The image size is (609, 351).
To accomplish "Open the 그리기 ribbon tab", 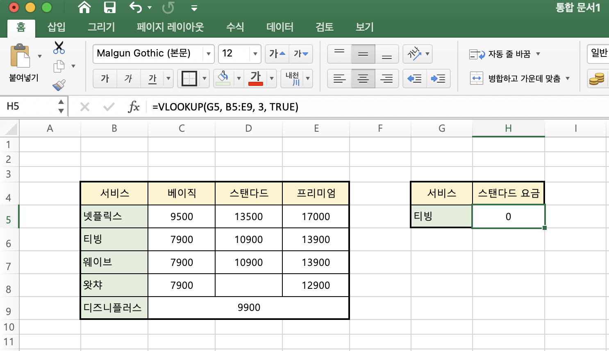I will (x=101, y=27).
